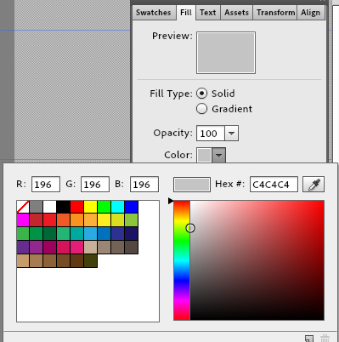Click the hue spectrum strip
The image size is (339, 342).
point(182,260)
